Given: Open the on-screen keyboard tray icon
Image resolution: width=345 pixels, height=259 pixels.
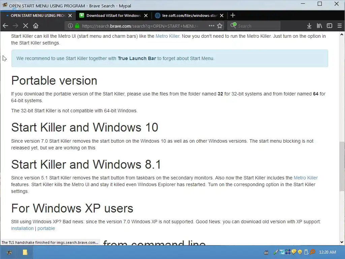Looking at the screenshot, I should click(266, 252).
